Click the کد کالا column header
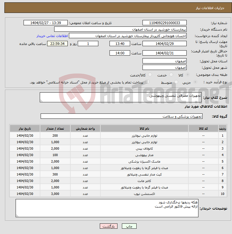Image resolution: width=232 pixels, height=234 pixels. [203, 128]
